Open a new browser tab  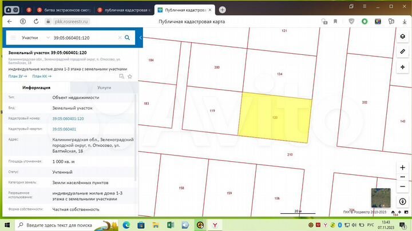(222, 10)
